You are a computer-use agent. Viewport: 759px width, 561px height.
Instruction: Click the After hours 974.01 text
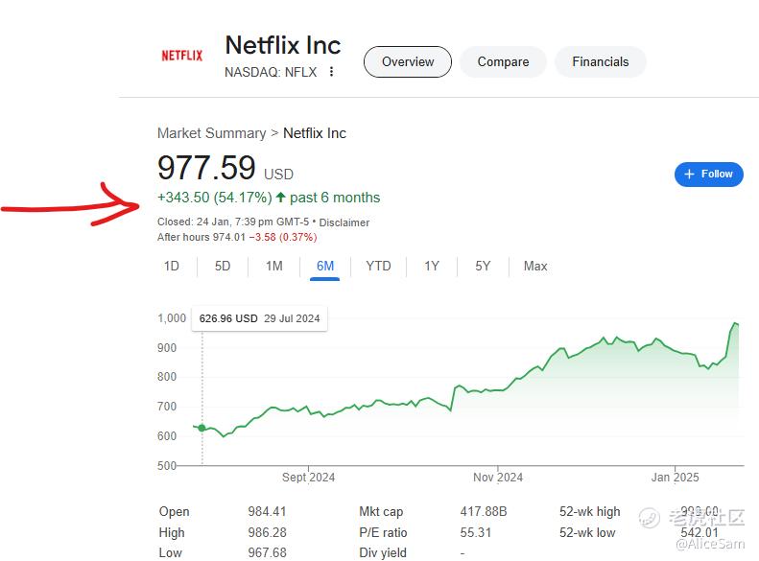[x=202, y=237]
